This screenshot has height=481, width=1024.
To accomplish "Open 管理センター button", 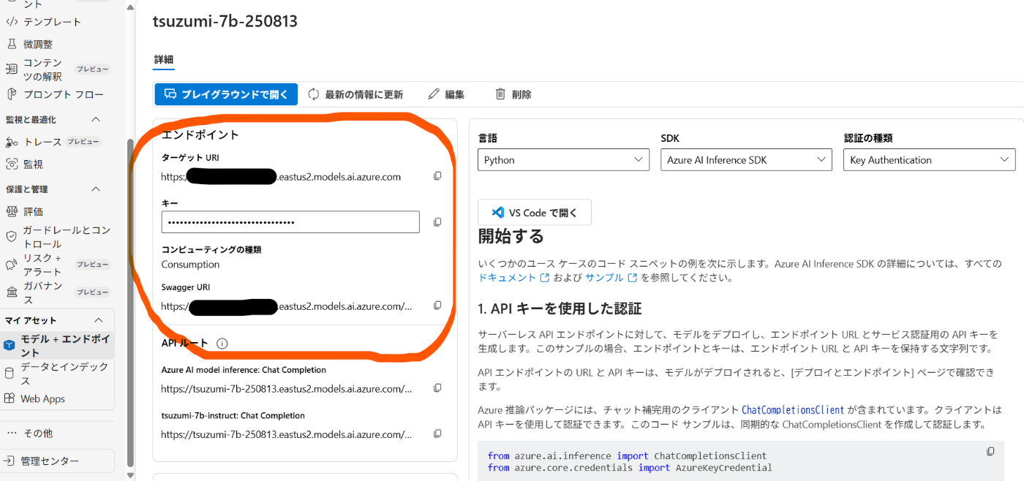I will pyautogui.click(x=58, y=461).
